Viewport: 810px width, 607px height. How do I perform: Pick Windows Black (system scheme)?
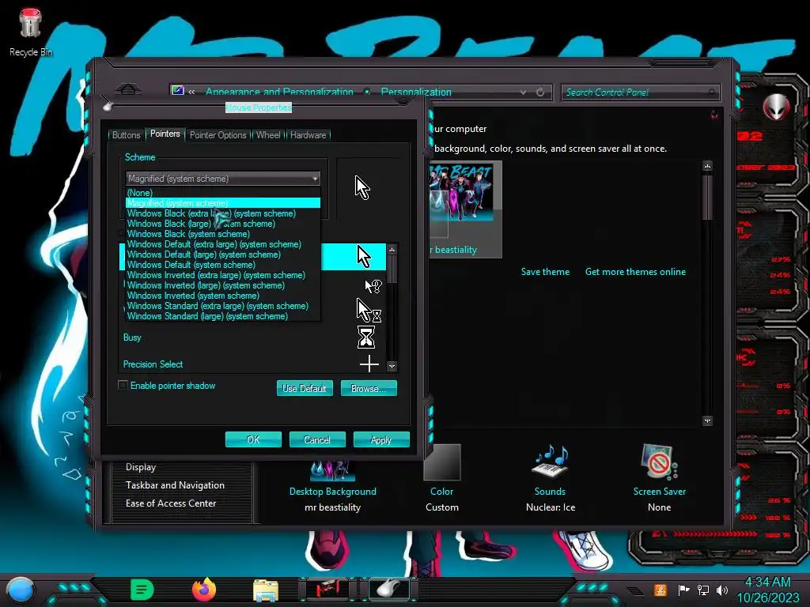222,234
